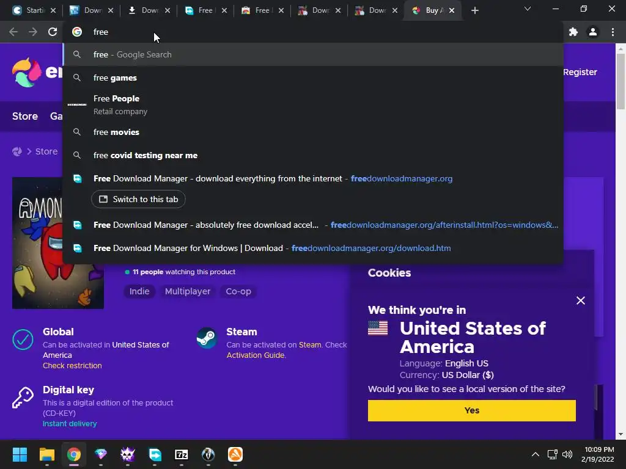Close the 'Starti' tab
The height and width of the screenshot is (469, 626).
[x=53, y=10]
